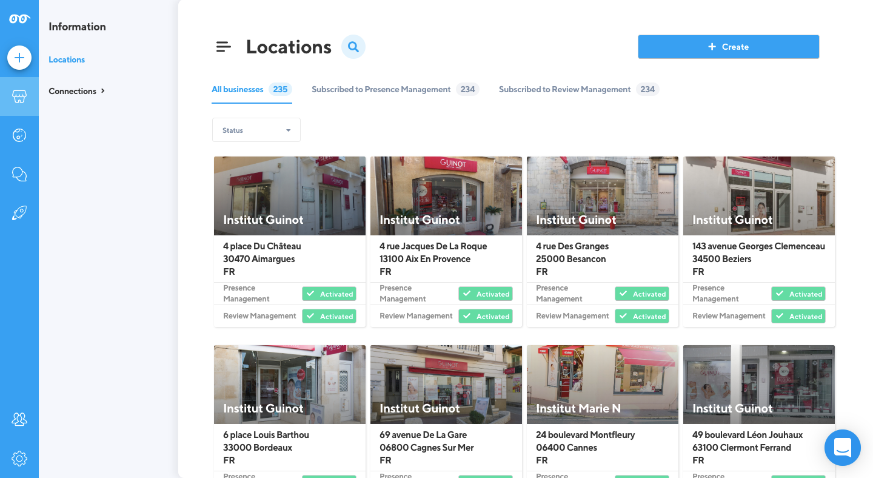Screen dimensions: 873x478
Task: Click Presence Management Activated badge for Besancon
Action: tap(642, 294)
